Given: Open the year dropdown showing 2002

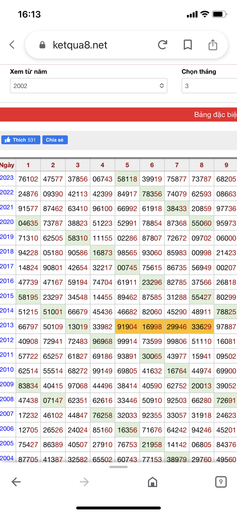Looking at the screenshot, I should tap(89, 86).
